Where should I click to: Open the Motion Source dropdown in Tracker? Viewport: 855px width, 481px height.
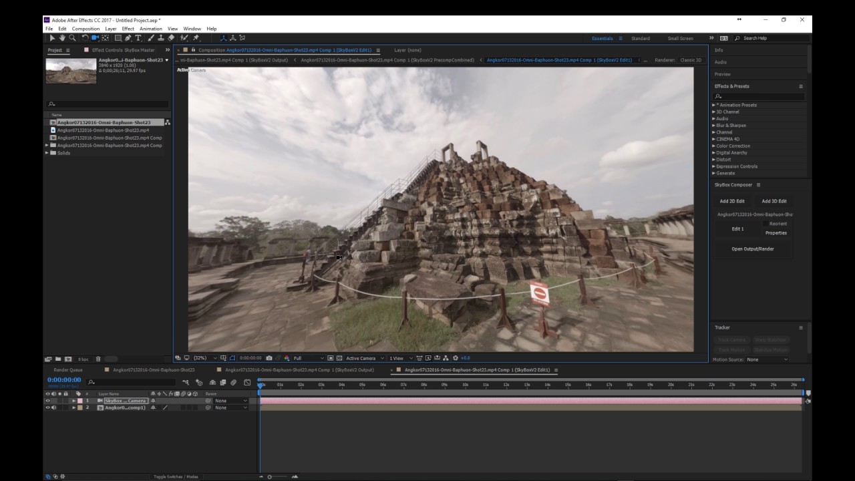767,359
